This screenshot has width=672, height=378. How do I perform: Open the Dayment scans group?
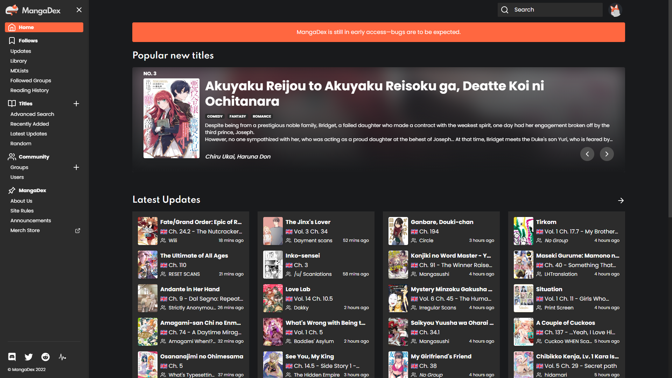(313, 240)
